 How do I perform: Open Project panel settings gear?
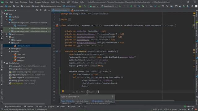coord(45,10)
